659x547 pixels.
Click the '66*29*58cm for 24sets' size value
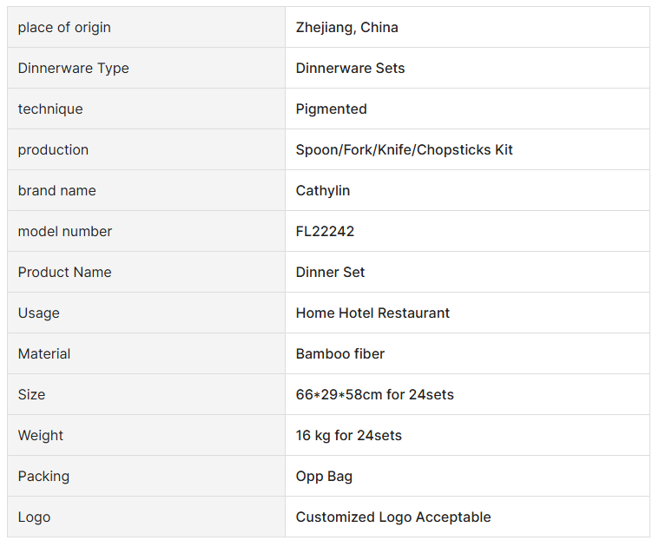pos(374,395)
